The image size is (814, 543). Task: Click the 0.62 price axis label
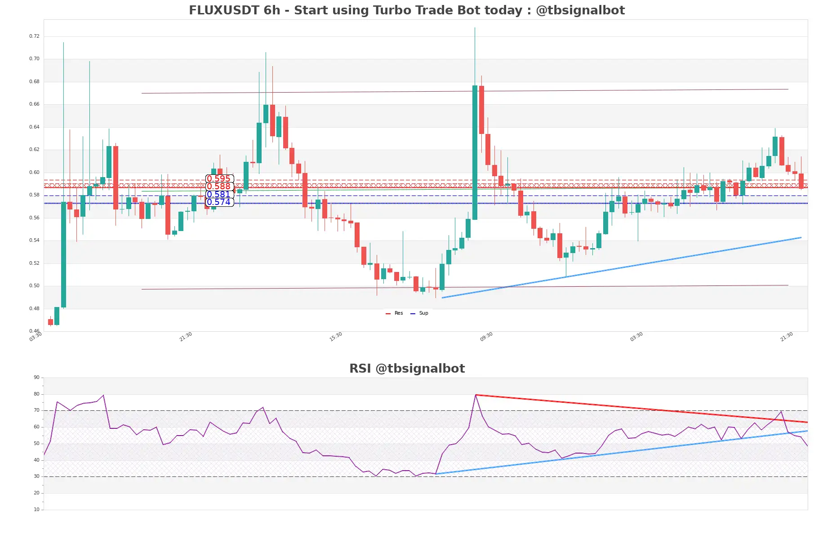coord(34,150)
